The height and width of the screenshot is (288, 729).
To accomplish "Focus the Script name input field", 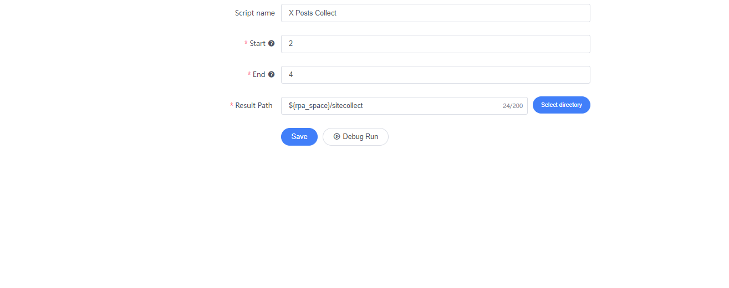I will pyautogui.click(x=435, y=13).
